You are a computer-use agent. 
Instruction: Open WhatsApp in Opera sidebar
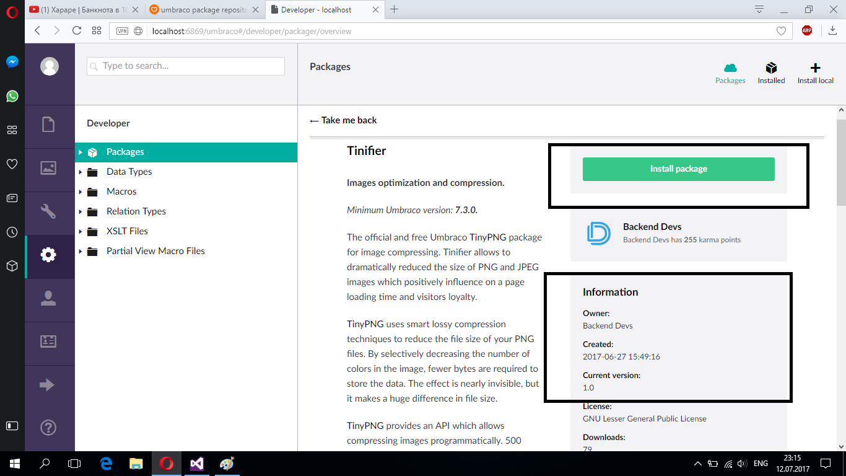click(x=12, y=96)
